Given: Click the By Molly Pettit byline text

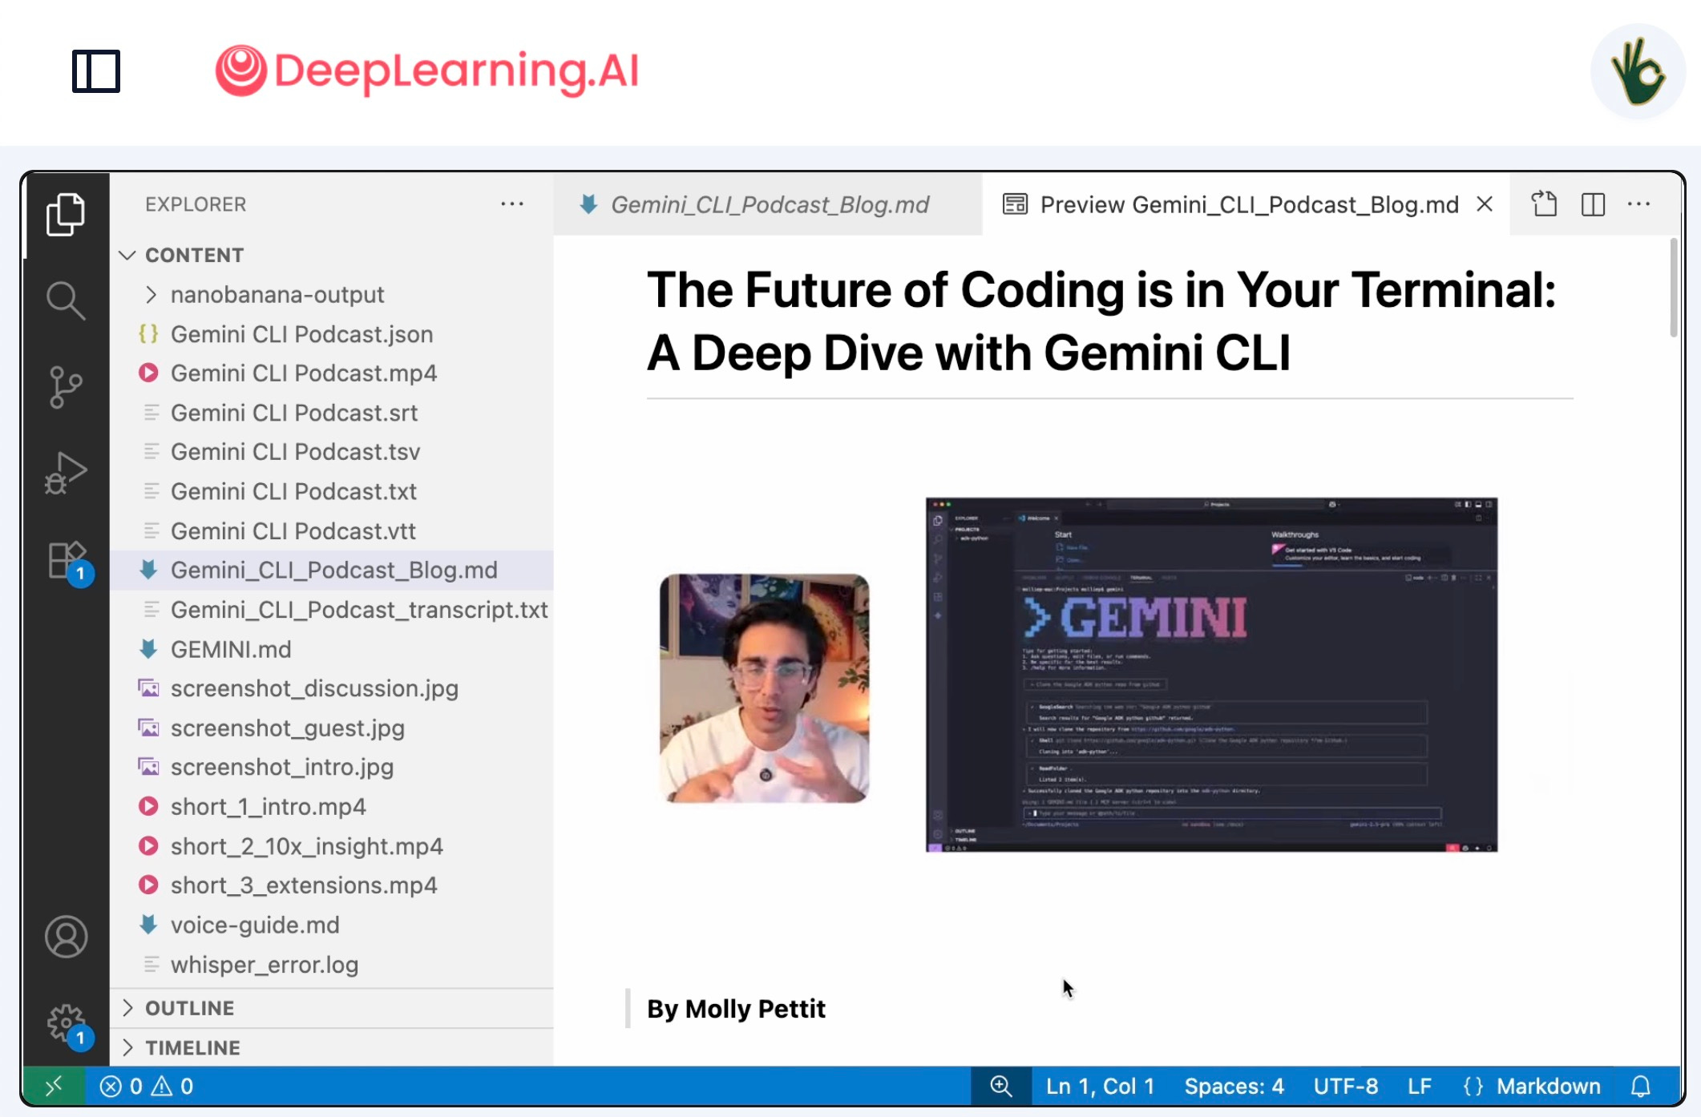Looking at the screenshot, I should tap(736, 1008).
